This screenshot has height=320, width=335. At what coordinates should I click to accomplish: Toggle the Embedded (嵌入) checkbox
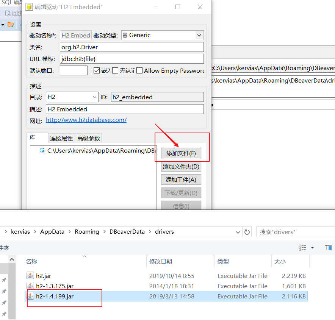click(x=97, y=70)
